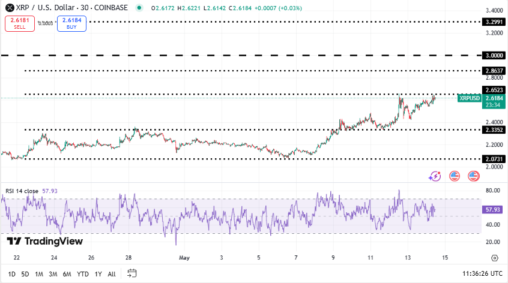
Task: Click the 3.0000 price level label
Action: 494,55
